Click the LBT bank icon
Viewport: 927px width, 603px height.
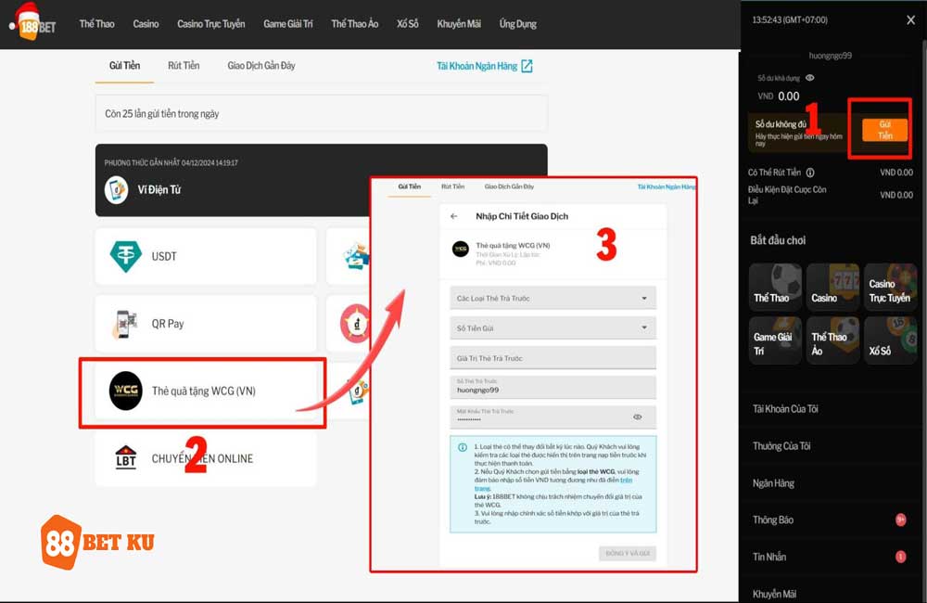click(x=126, y=457)
